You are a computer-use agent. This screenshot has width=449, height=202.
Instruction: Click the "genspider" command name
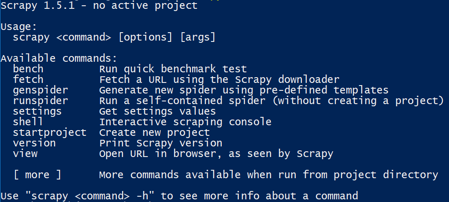(x=41, y=90)
